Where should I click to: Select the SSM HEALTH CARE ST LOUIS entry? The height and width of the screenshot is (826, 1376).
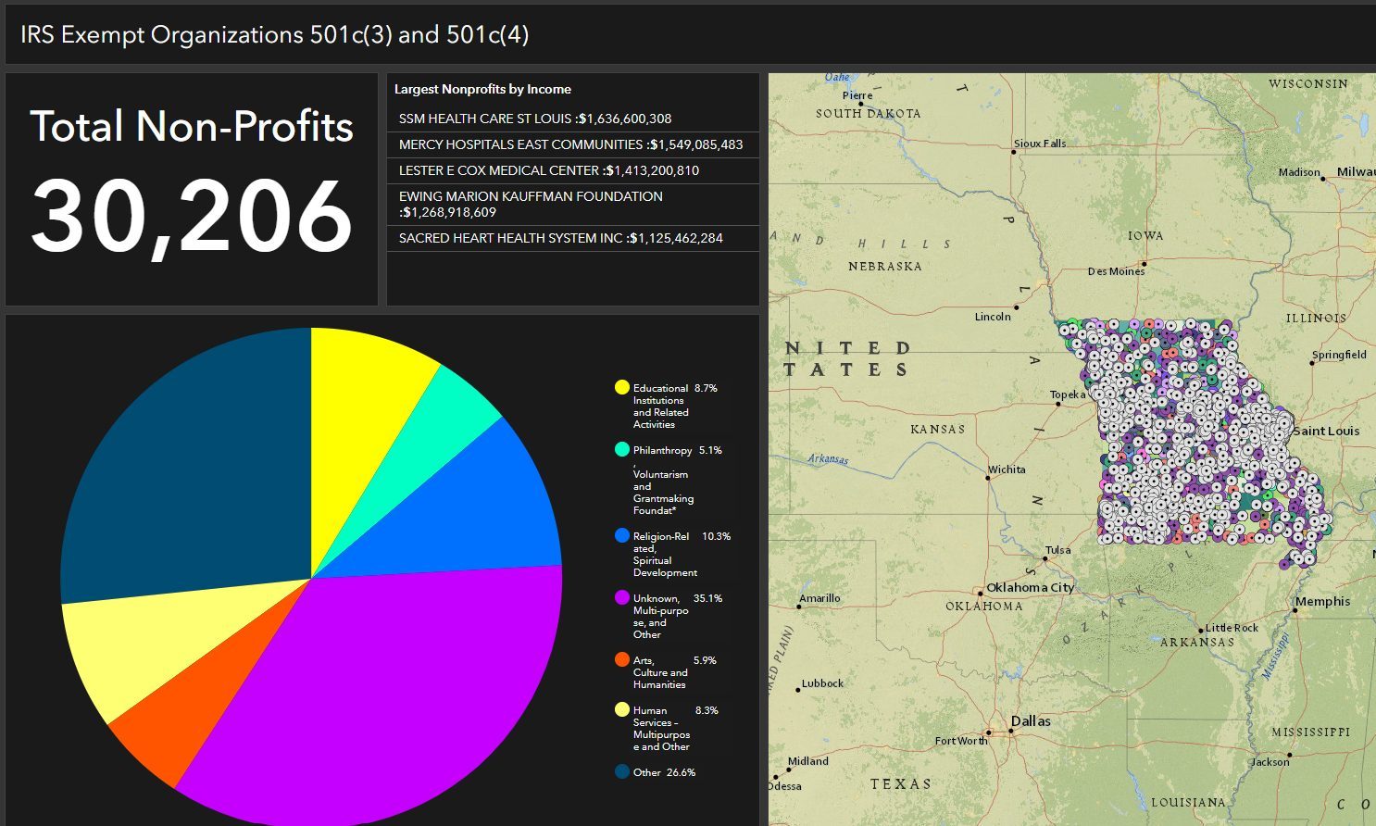[x=535, y=119]
